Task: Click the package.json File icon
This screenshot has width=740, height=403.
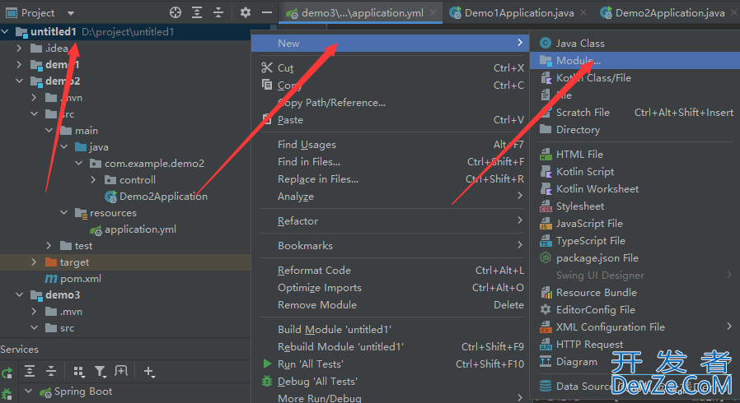Action: click(x=546, y=258)
